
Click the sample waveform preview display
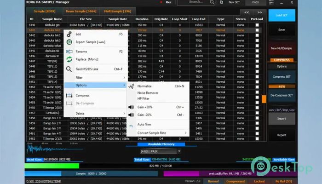[55, 149]
